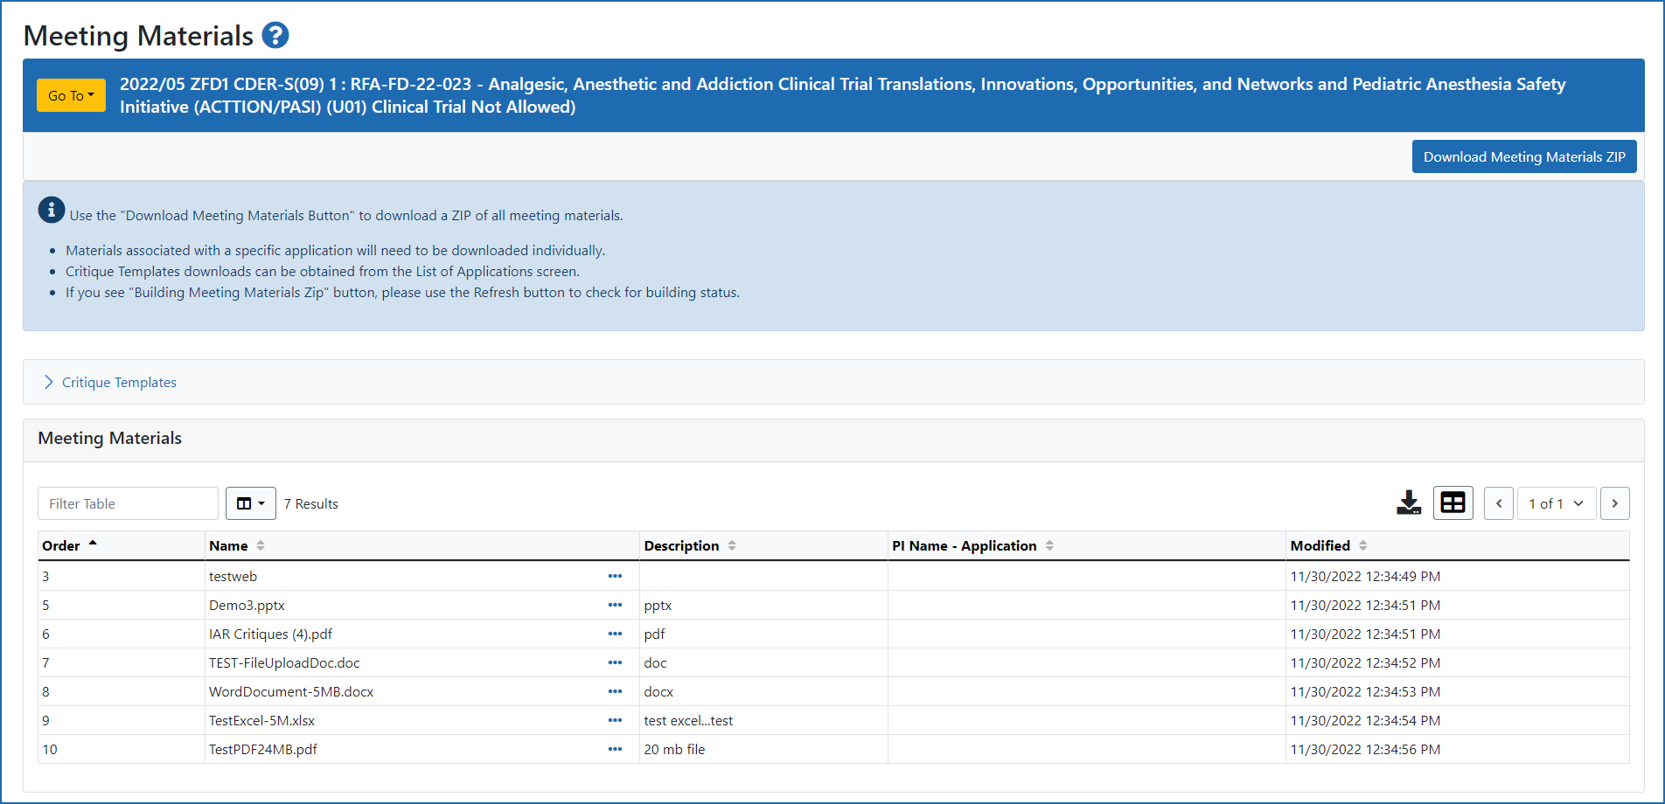Click modified date 11/30/2022 12:34:49 PM
The image size is (1665, 804).
1365,576
